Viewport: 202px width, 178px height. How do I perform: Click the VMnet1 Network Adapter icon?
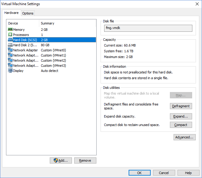coord(10,55)
